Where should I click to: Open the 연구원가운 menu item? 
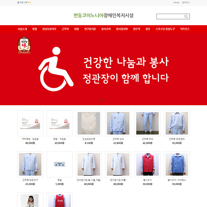point(90,29)
